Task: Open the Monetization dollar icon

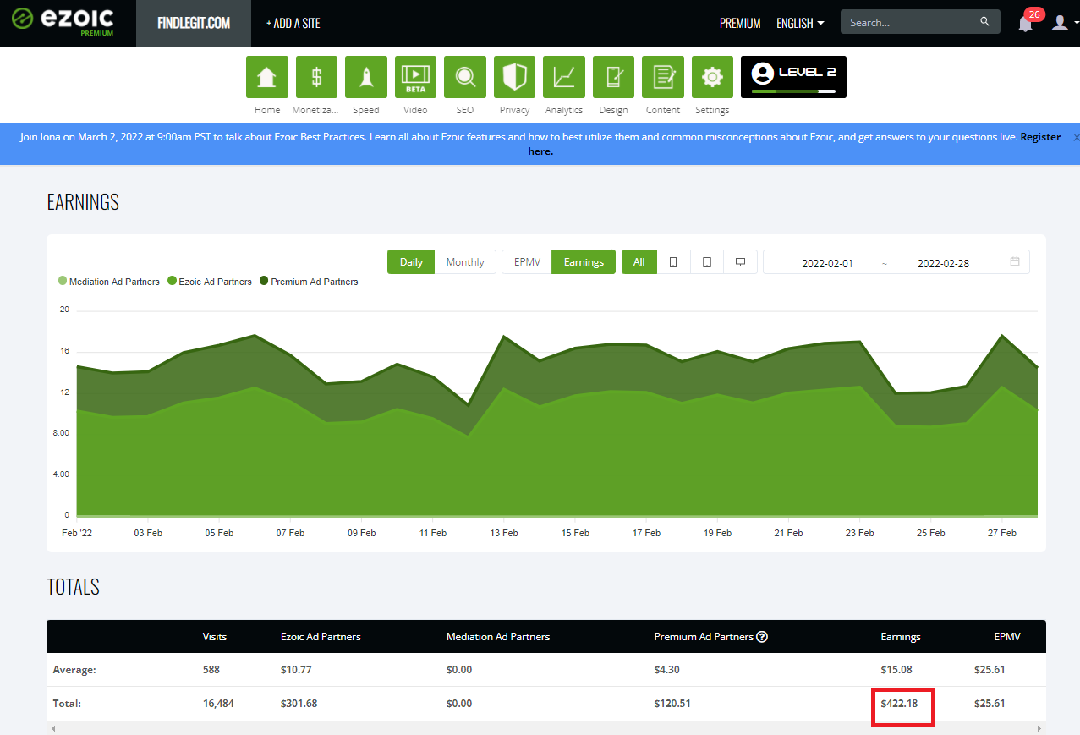Action: [x=316, y=77]
